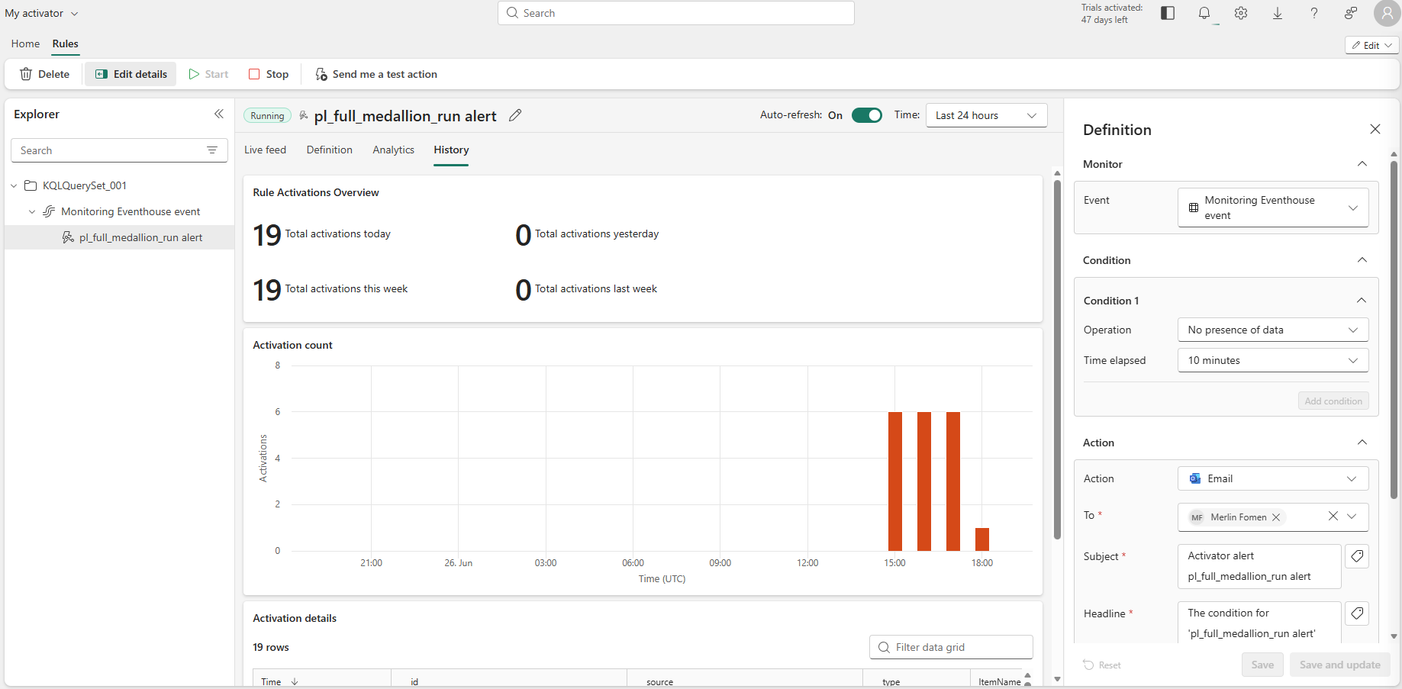Open the Live feed tab
Image resolution: width=1402 pixels, height=689 pixels.
(265, 150)
